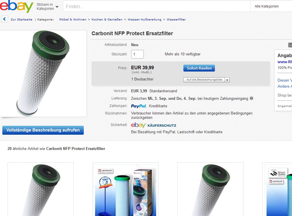Click the envelope icon beside item condition
The image size is (292, 216).
click(290, 45)
